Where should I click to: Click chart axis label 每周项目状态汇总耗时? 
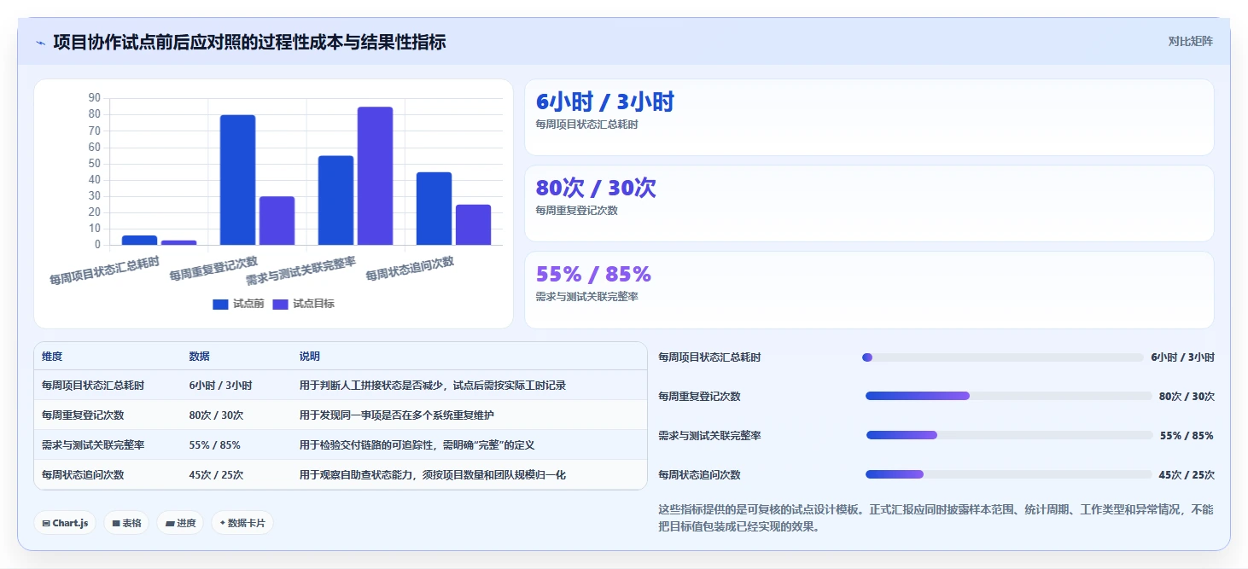coord(104,270)
